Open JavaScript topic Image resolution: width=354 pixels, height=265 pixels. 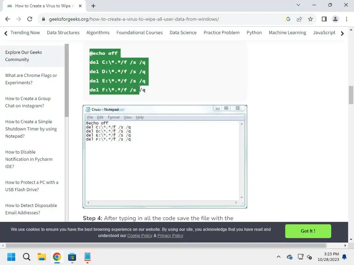click(324, 33)
